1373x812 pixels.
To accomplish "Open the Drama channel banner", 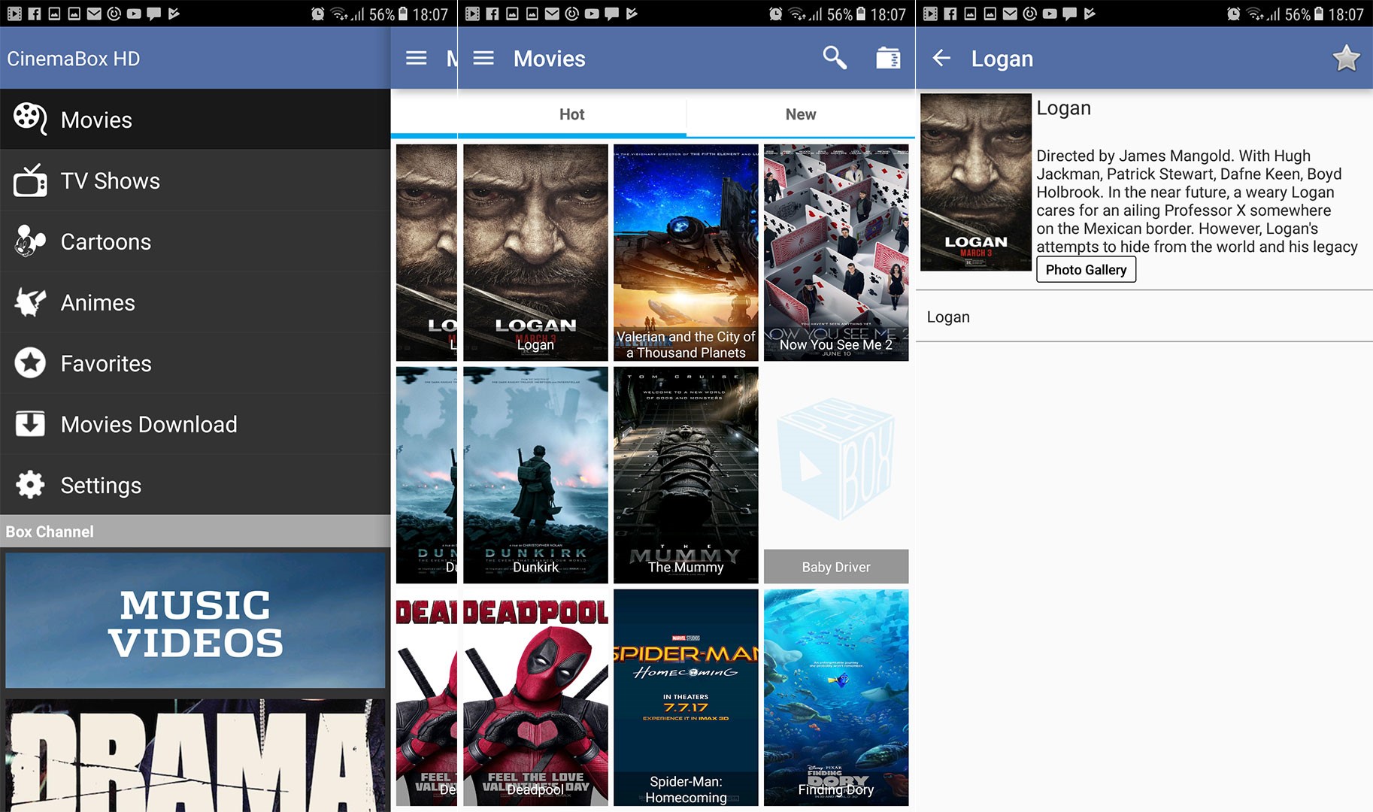I will pos(195,755).
